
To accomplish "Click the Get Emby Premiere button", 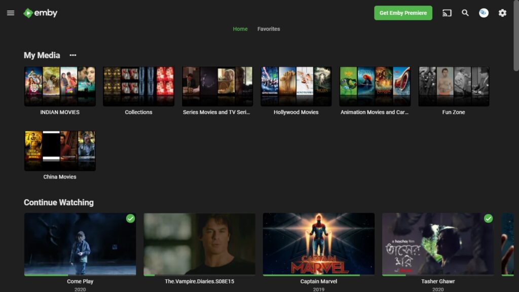I will click(403, 13).
